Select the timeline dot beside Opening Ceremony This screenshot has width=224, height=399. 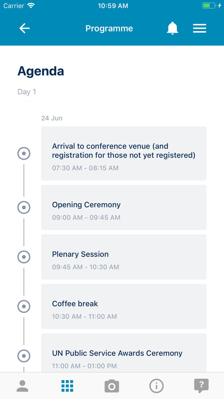point(24,208)
